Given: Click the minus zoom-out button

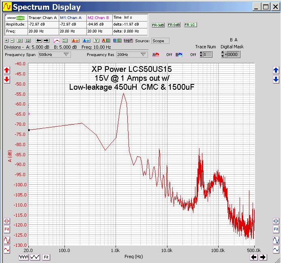Looking at the screenshot, I should click(x=12, y=41).
